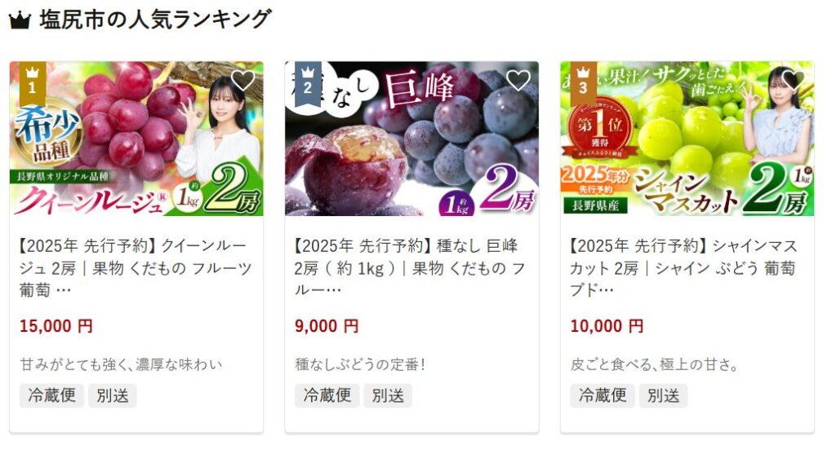836x450 pixels.
Task: Select 別送 tag on Kyoho card
Action: point(388,395)
